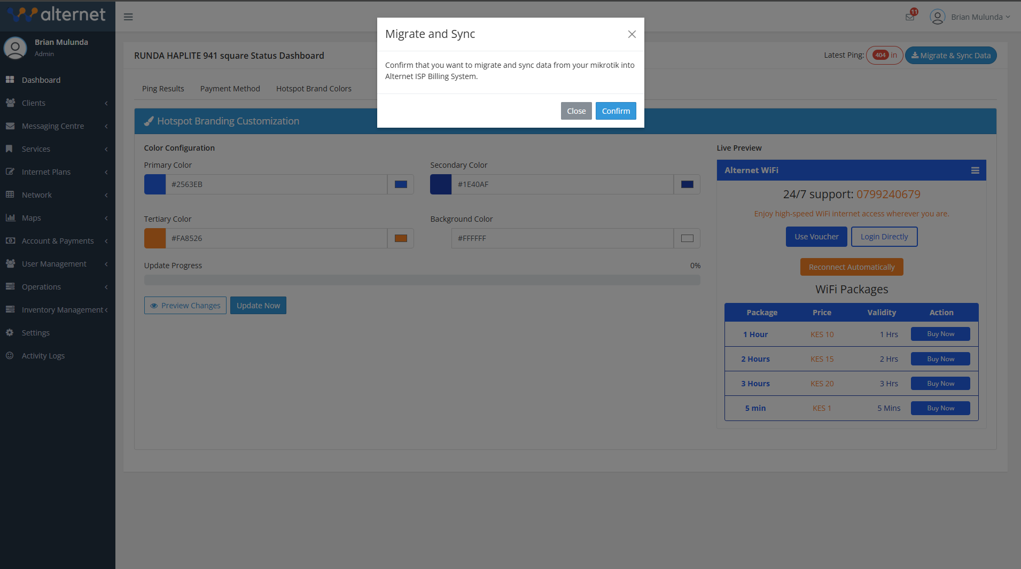Click the hamburger menu icon in top bar
The height and width of the screenshot is (569, 1021).
click(x=128, y=17)
